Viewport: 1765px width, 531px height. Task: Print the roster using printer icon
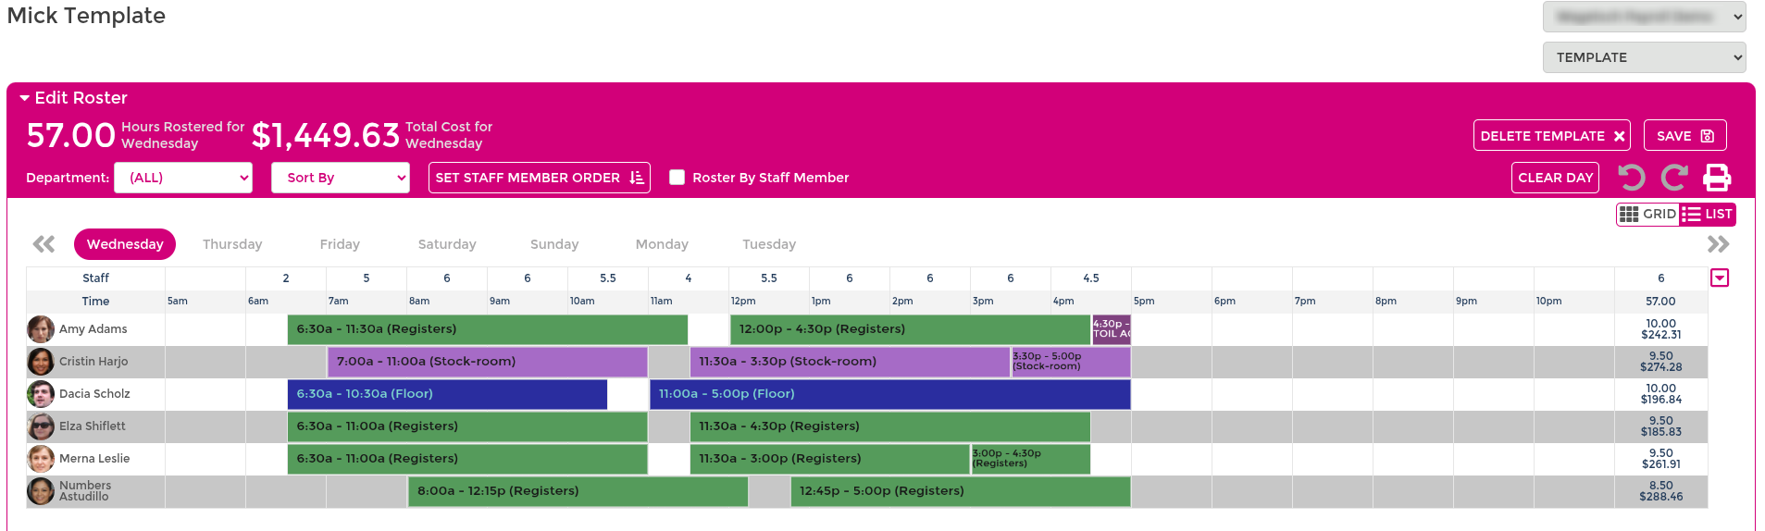[x=1717, y=177]
